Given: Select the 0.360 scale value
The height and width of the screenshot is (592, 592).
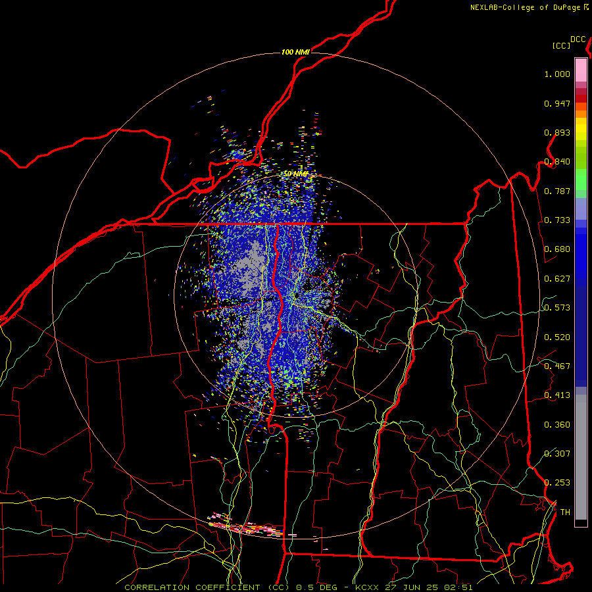Looking at the screenshot, I should pyautogui.click(x=557, y=425).
